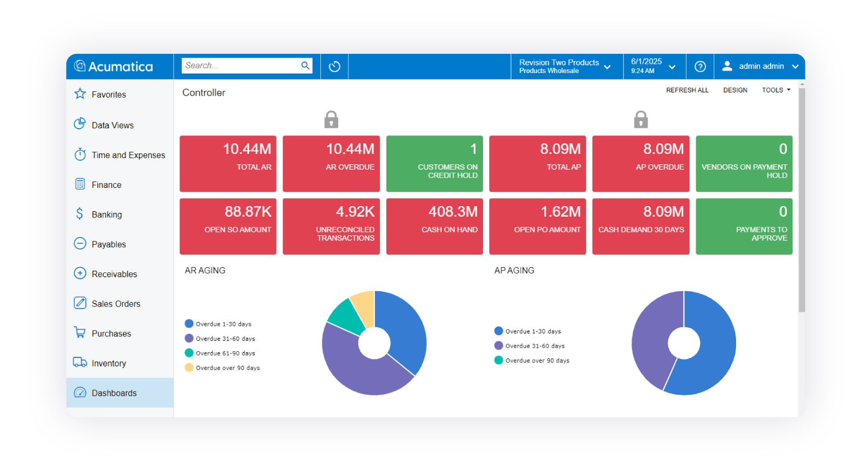
Task: Click the Acumatica logo icon
Action: click(x=79, y=66)
